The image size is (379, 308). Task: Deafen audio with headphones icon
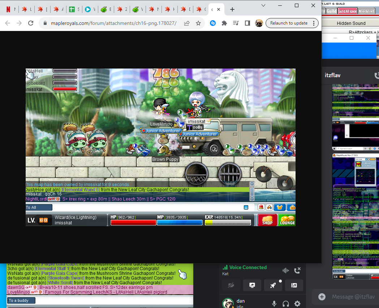pyautogui.click(x=286, y=304)
